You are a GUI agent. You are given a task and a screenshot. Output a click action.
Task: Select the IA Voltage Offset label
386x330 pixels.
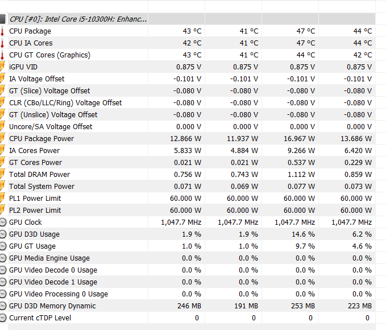click(37, 79)
